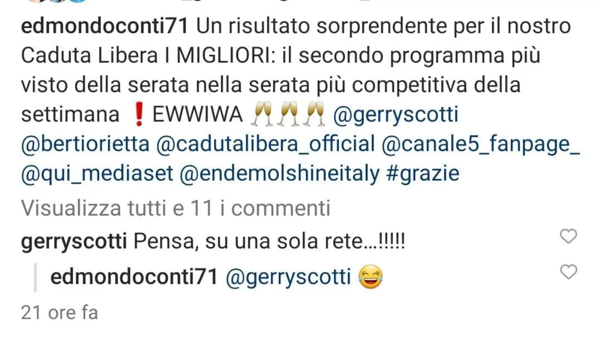Tap the #grazie hashtag
Image resolution: width=601 pixels, height=338 pixels.
[x=422, y=174]
